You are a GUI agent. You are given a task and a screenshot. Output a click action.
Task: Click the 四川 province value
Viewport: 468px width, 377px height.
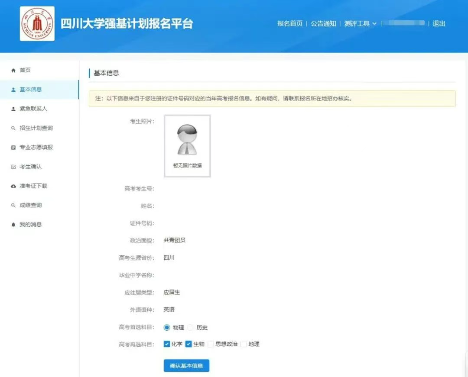[x=169, y=258]
